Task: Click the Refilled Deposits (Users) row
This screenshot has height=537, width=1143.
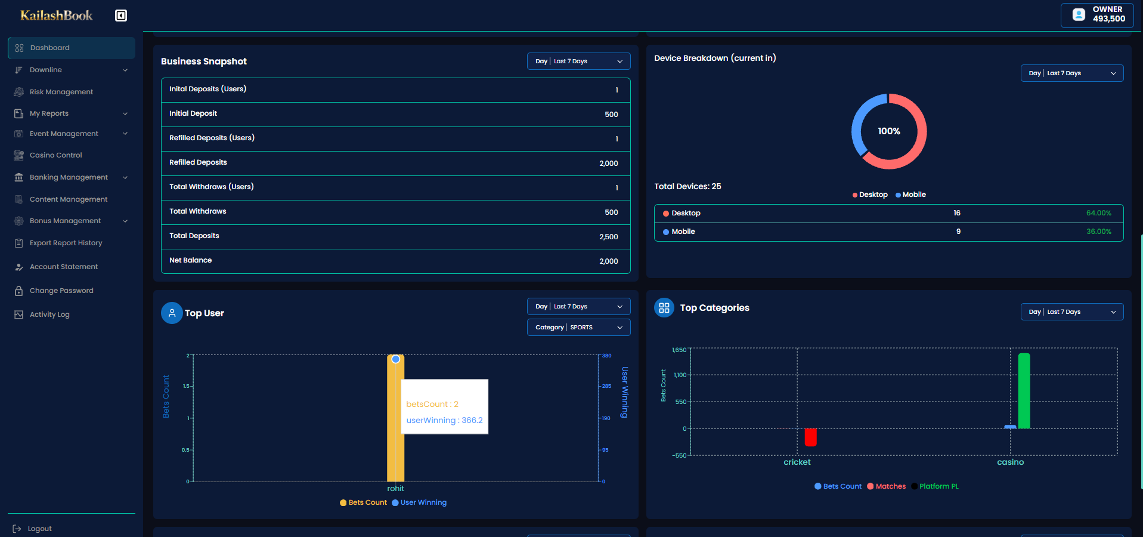Action: 395,138
